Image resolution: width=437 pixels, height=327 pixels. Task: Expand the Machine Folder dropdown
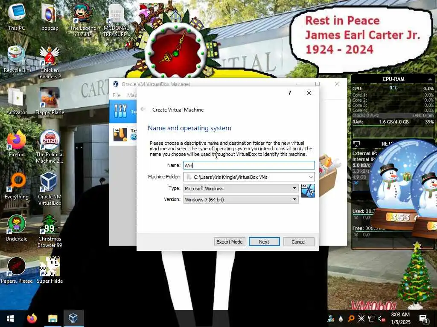click(311, 177)
